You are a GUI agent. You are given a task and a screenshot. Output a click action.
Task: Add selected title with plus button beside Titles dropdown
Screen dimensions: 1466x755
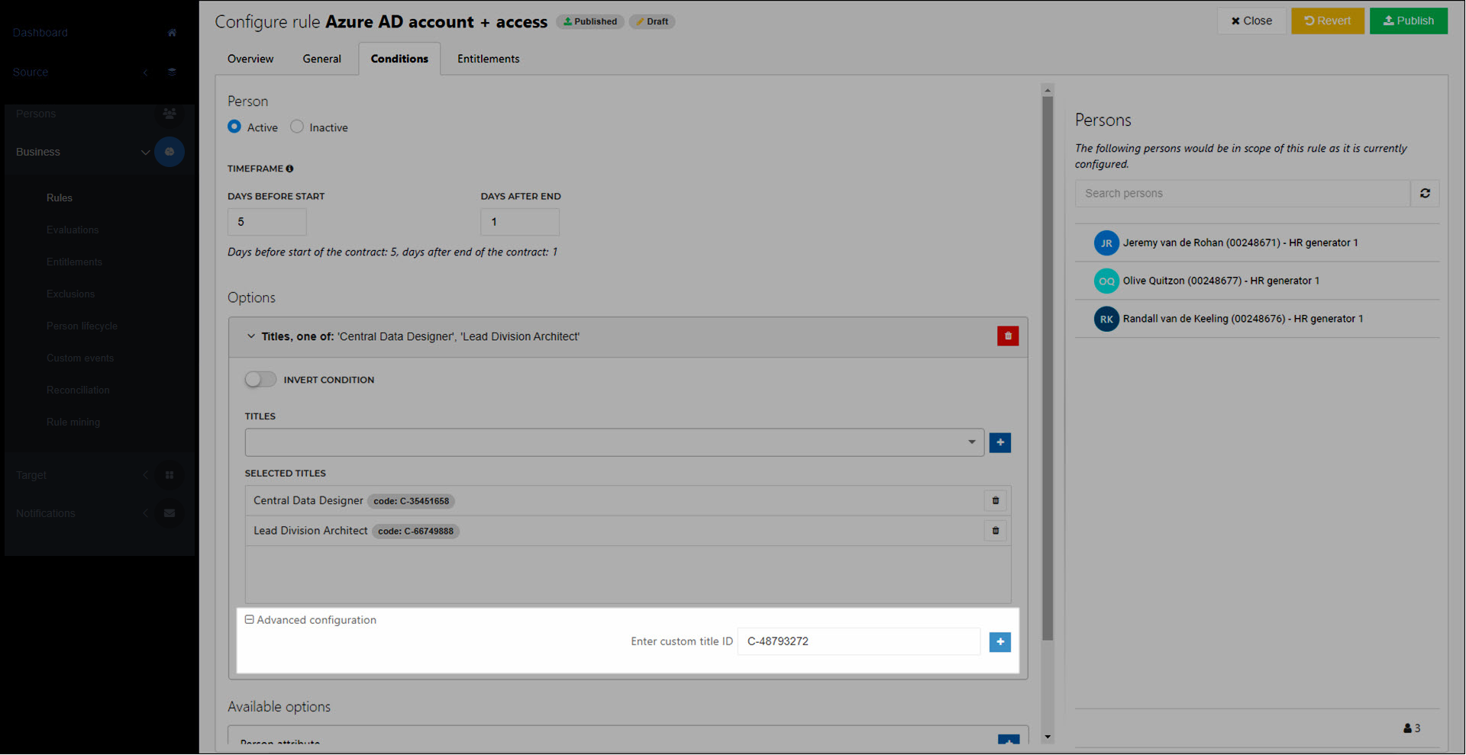coord(999,442)
